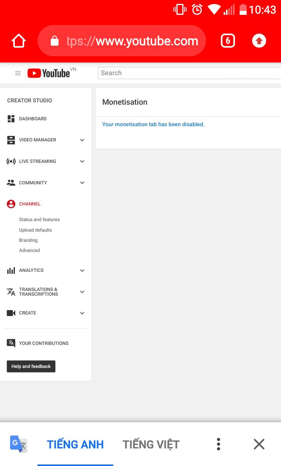Tap the upload arrow icon in browser bar

click(259, 41)
